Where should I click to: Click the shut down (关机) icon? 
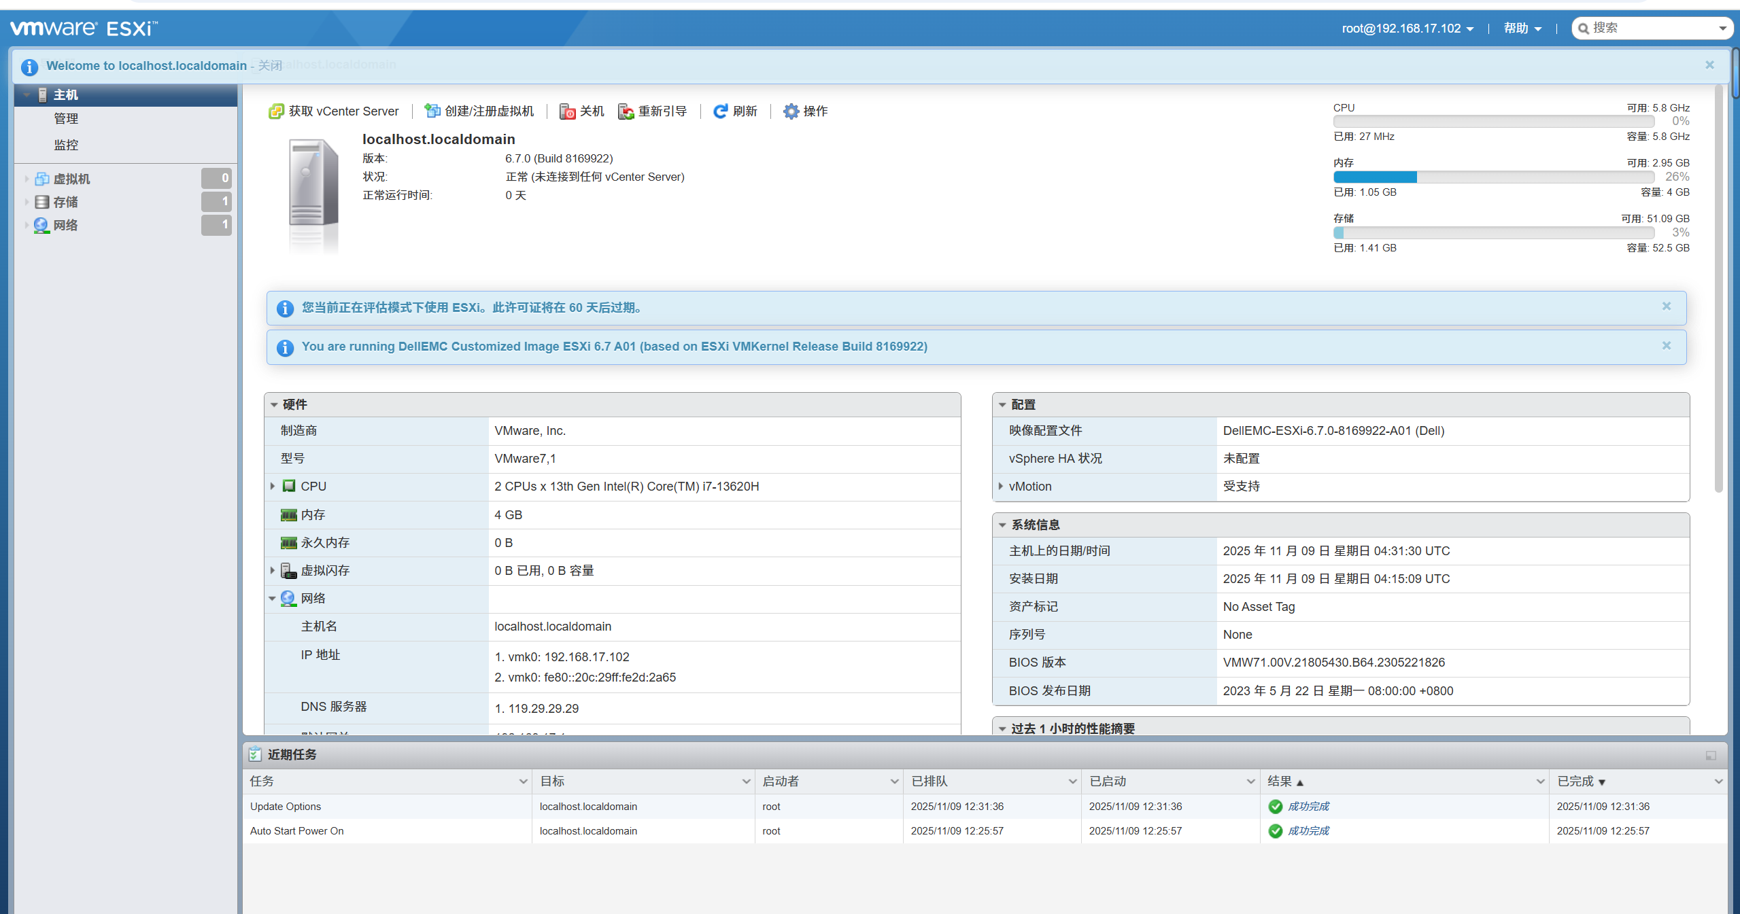point(567,111)
